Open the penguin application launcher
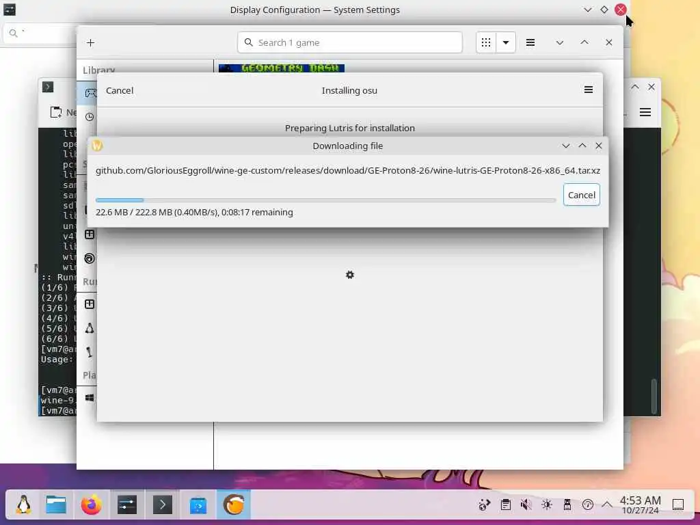 click(24, 505)
